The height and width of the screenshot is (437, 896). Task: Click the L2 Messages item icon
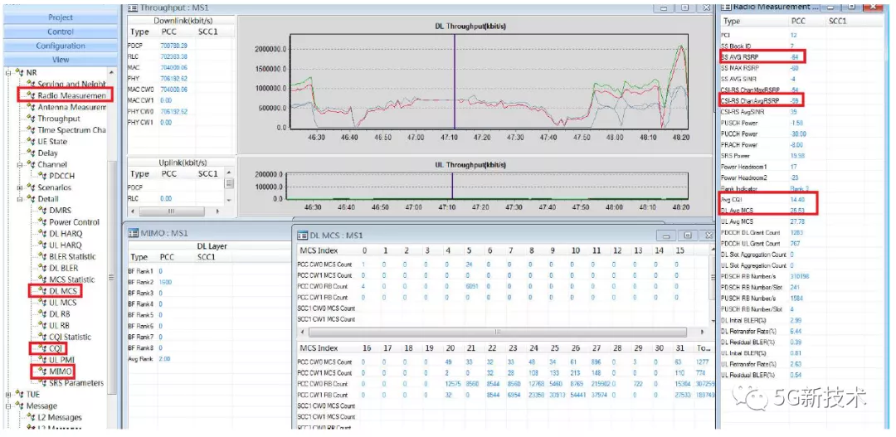pos(31,417)
